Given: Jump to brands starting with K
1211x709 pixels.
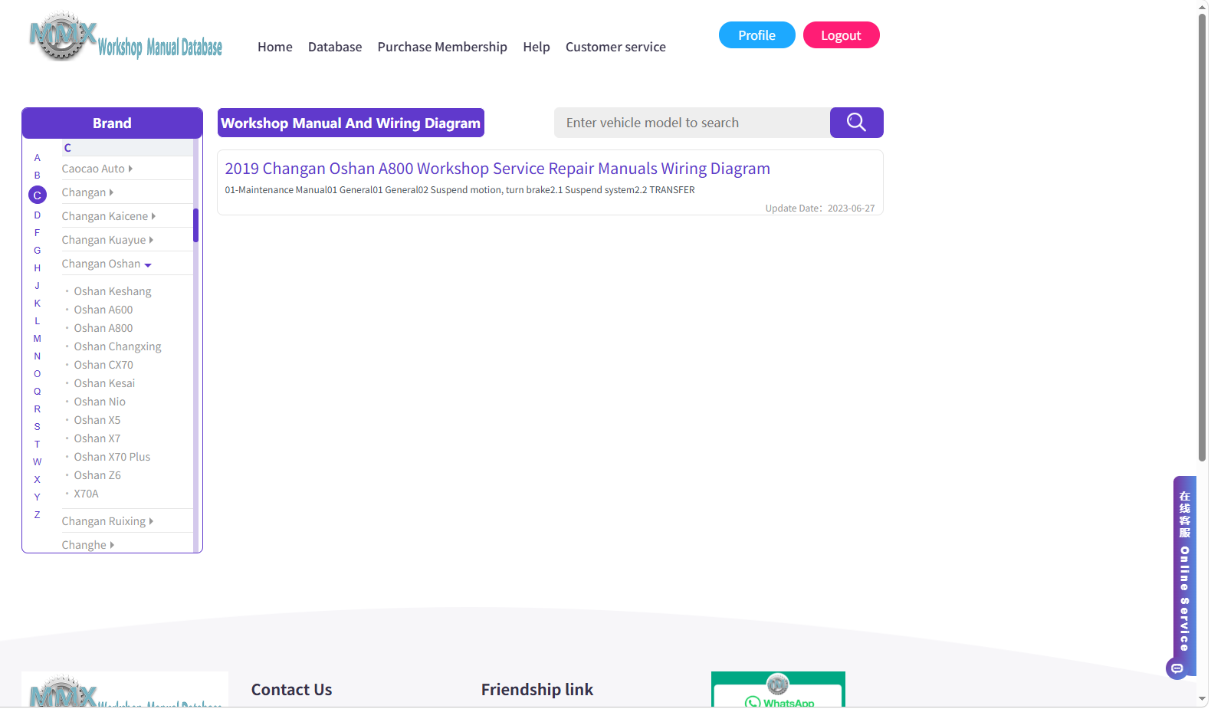Looking at the screenshot, I should (x=37, y=304).
